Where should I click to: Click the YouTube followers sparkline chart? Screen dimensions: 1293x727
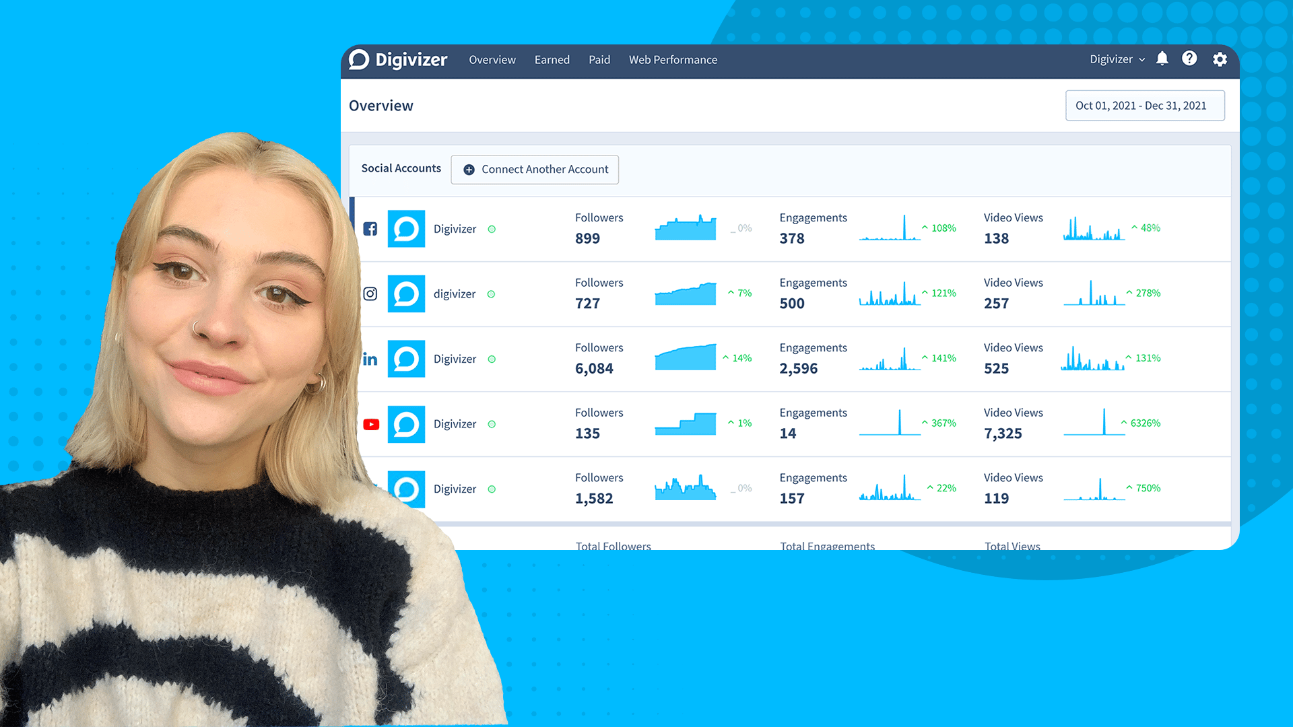click(x=686, y=423)
